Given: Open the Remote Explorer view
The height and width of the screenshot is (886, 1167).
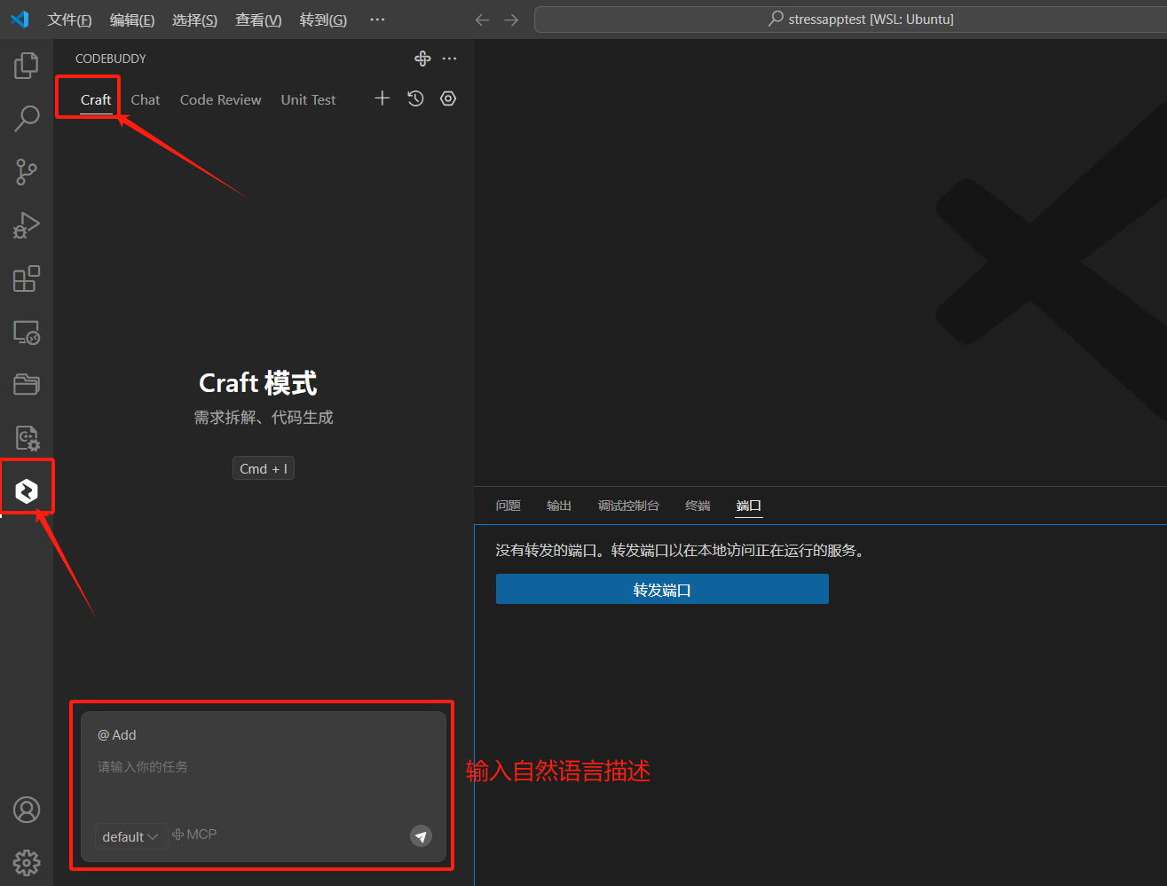Looking at the screenshot, I should [27, 333].
